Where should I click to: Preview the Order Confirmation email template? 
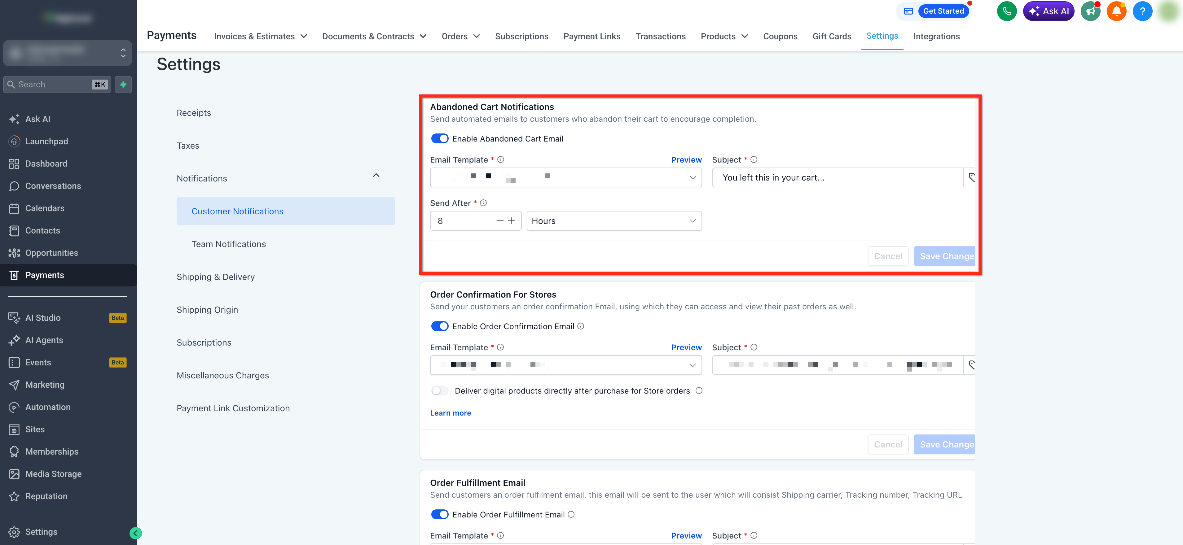click(x=686, y=347)
